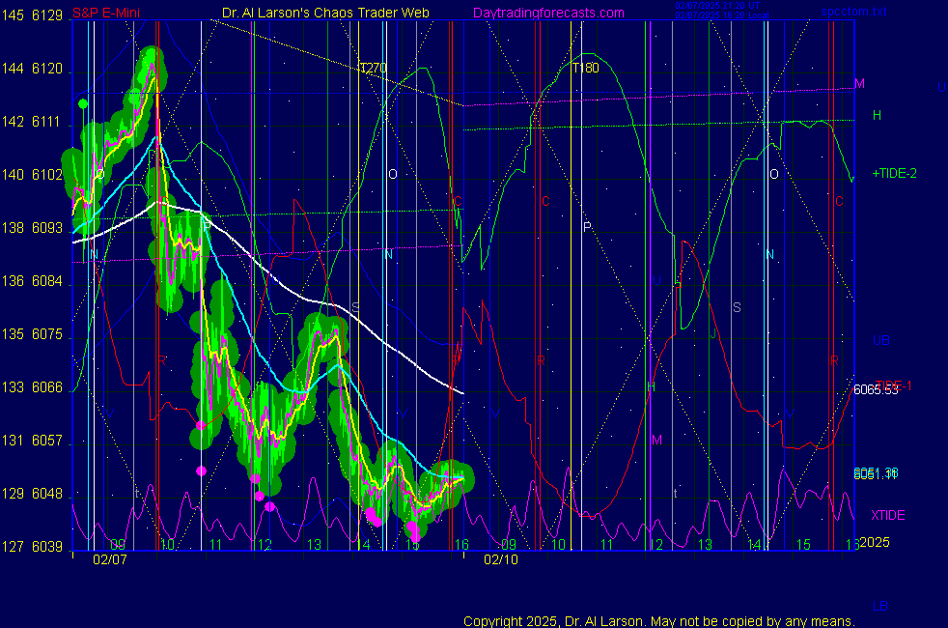Image resolution: width=948 pixels, height=628 pixels.
Task: Click the 6065.53 price readout
Action: tap(876, 390)
